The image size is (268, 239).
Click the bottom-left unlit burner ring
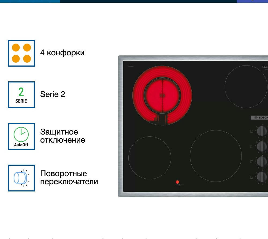click(x=150, y=158)
